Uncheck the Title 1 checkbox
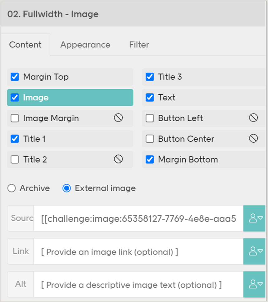This screenshot has height=302, width=268. 14,139
